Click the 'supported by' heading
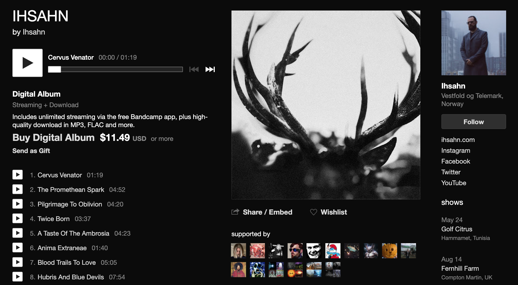The image size is (518, 285). point(251,234)
